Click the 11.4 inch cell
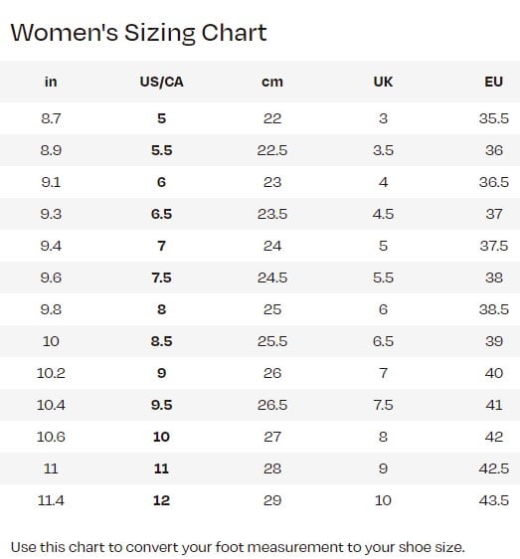The width and height of the screenshot is (520, 559). click(51, 500)
